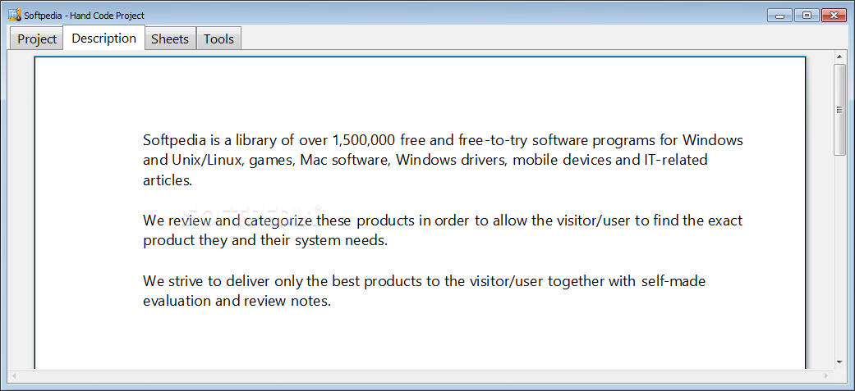Select the Description tab

click(104, 39)
